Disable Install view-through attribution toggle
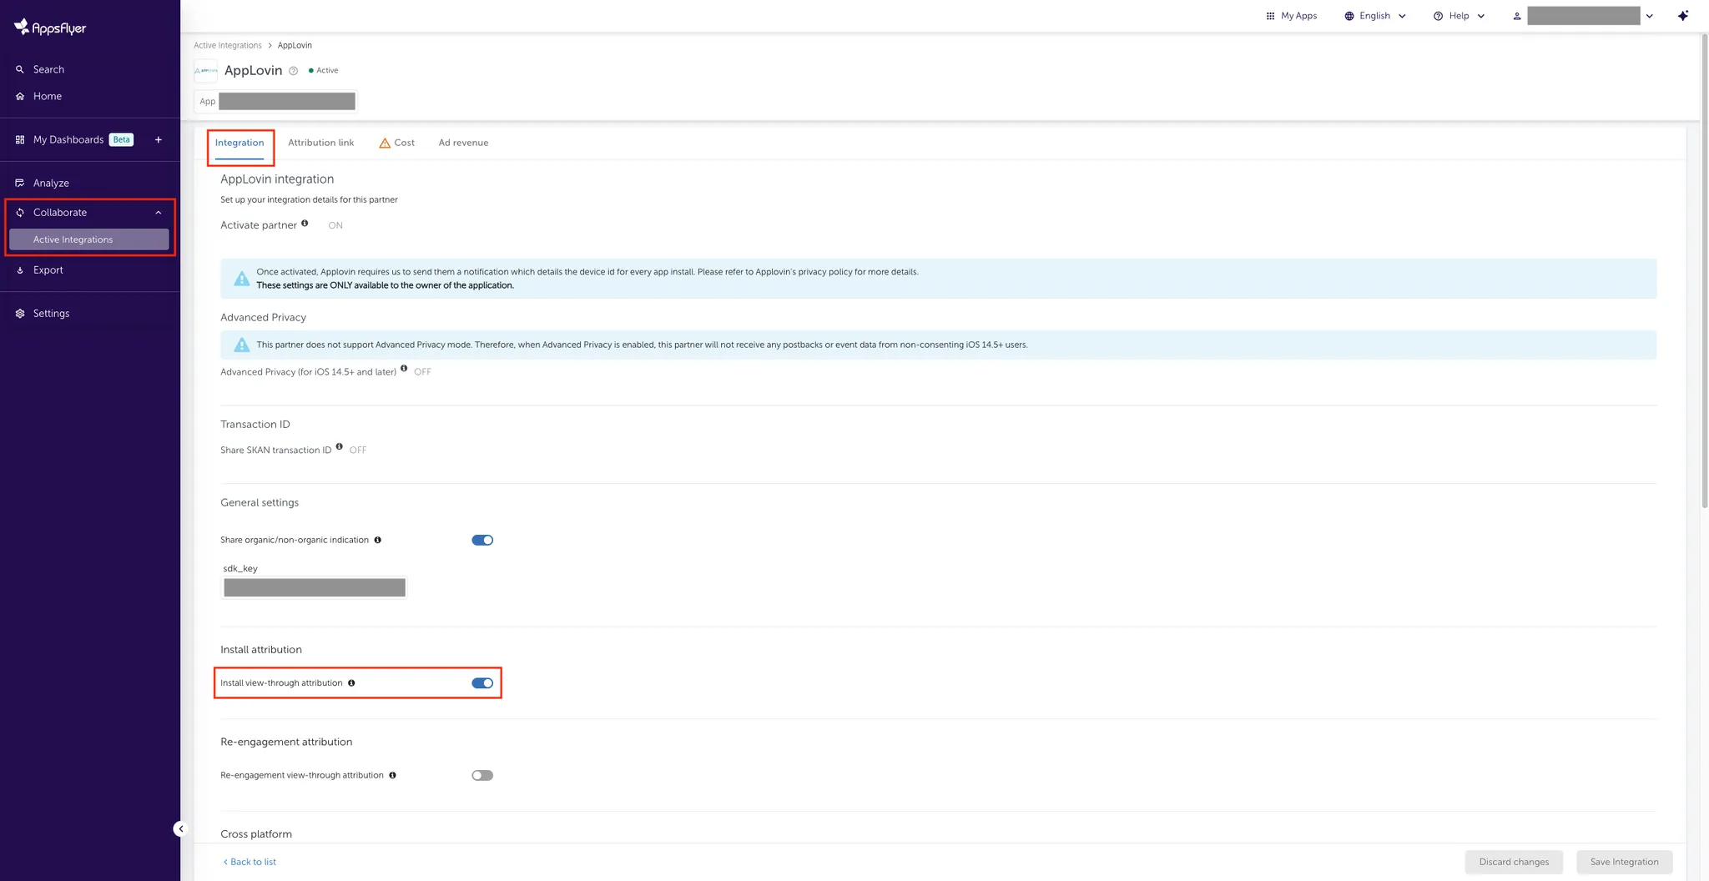 pos(482,682)
